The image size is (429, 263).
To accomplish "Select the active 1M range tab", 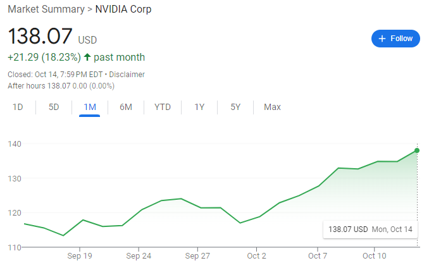I will pos(90,107).
